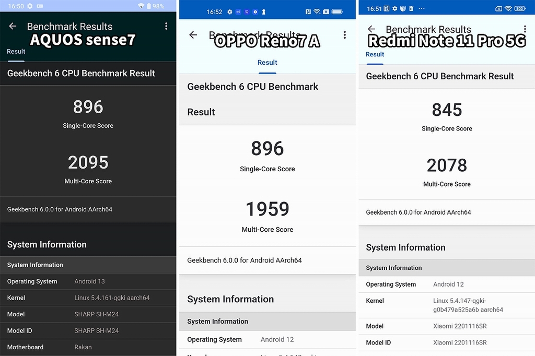The width and height of the screenshot is (535, 356).
Task: Click multi-core score 1959
Action: (267, 209)
